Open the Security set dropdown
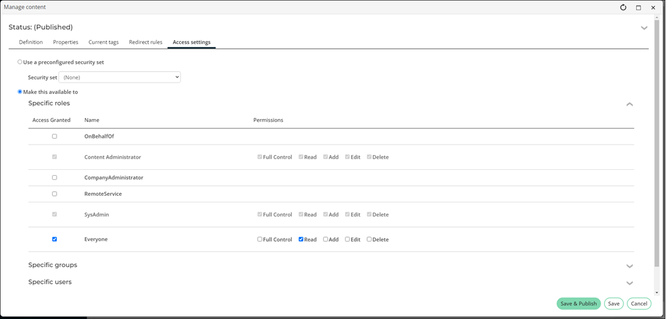Screen dimensions: 666x319 (120, 77)
